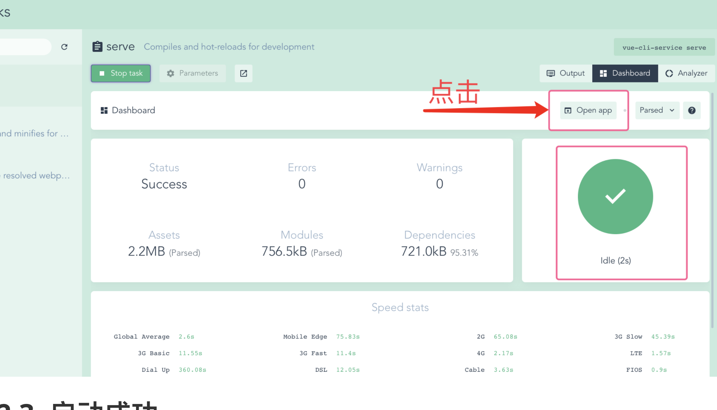
Task: Click the Dial Up value 360.08s
Action: (193, 370)
